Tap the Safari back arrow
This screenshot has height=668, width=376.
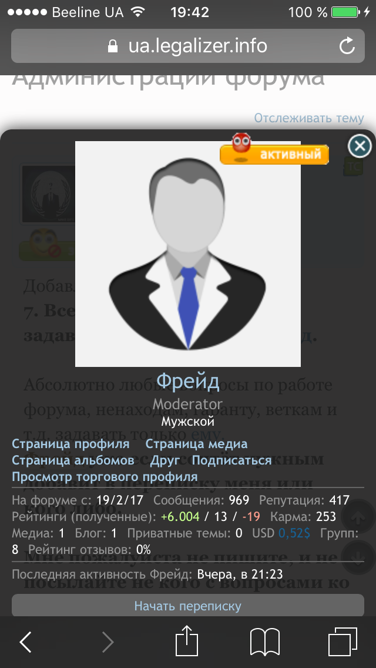(25, 642)
